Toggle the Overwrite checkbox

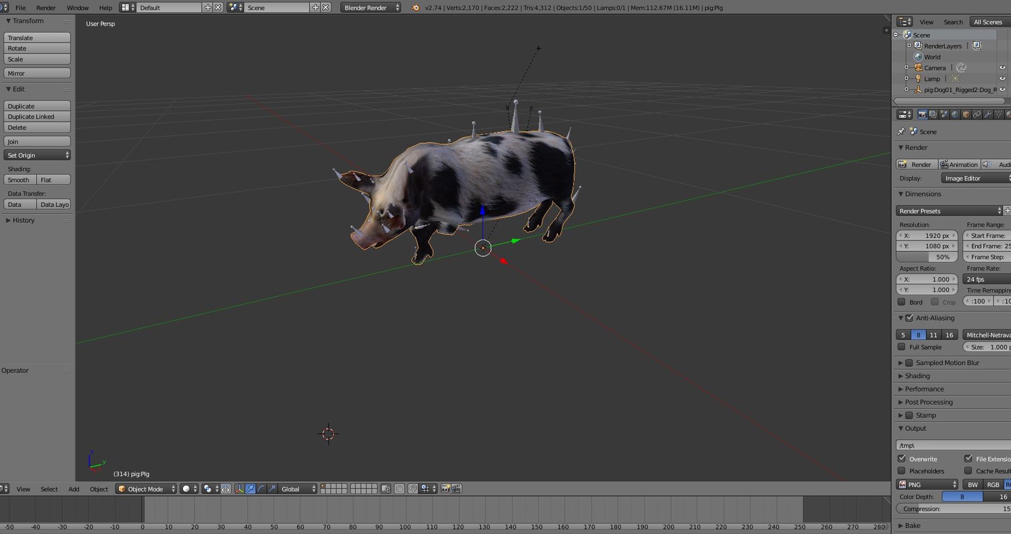pyautogui.click(x=901, y=459)
